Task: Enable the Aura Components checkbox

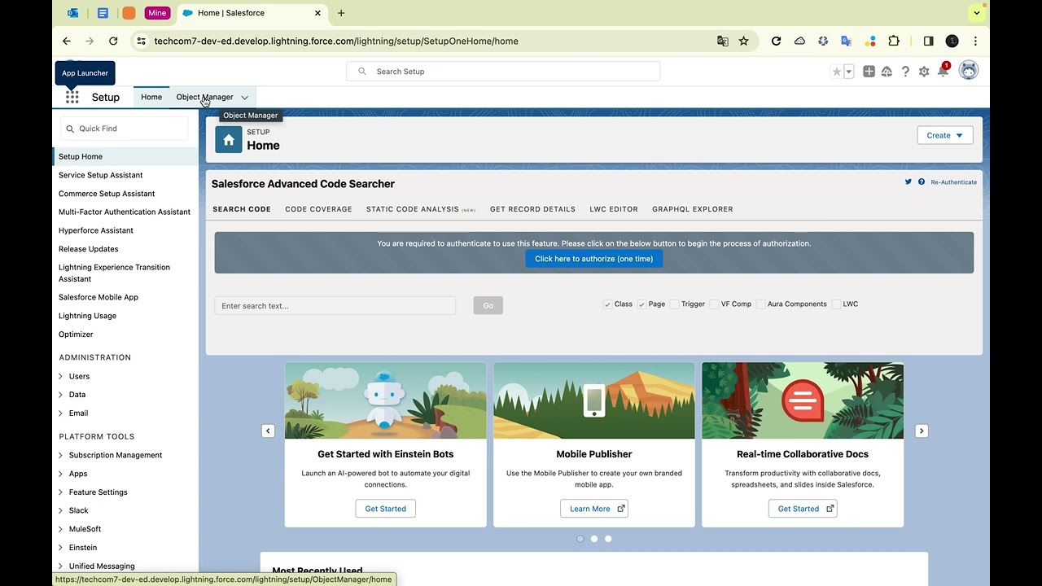Action: point(760,304)
